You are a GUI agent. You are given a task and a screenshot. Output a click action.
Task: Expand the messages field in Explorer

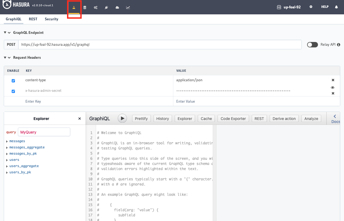pos(7,141)
